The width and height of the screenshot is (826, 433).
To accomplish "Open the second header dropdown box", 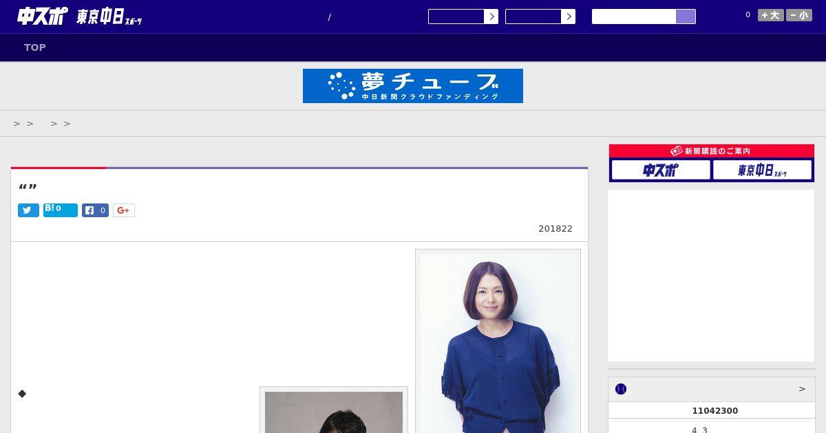I will [533, 16].
